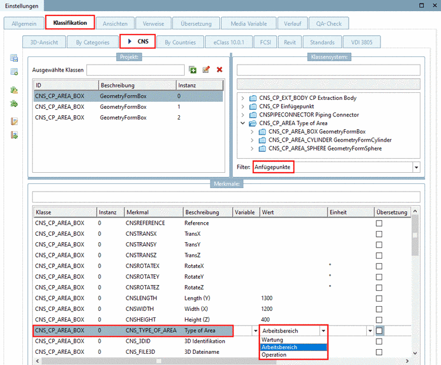The height and width of the screenshot is (365, 441).
Task: Open the Filter dropdown arrow
Action: point(417,168)
